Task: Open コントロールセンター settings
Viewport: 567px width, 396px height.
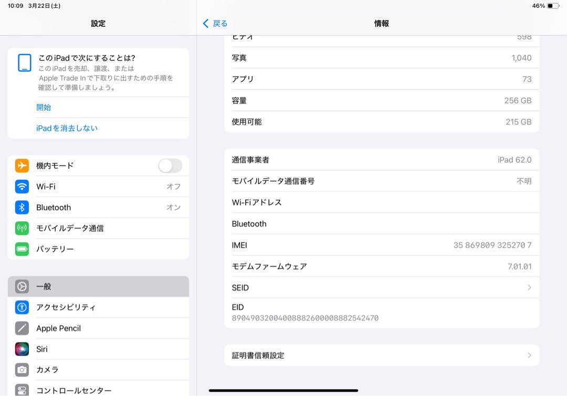Action: point(98,389)
